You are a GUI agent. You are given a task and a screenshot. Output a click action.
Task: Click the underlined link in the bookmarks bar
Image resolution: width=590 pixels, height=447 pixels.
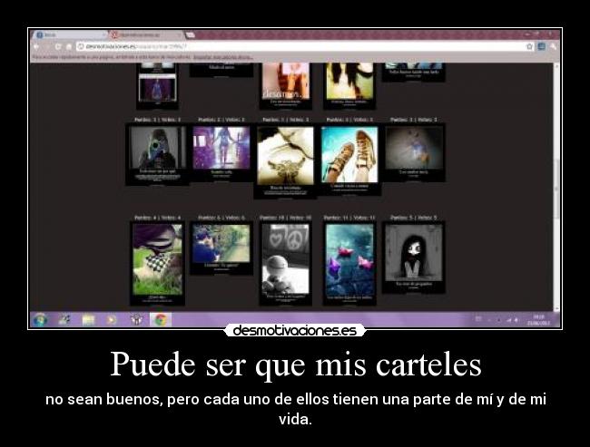[x=222, y=57]
